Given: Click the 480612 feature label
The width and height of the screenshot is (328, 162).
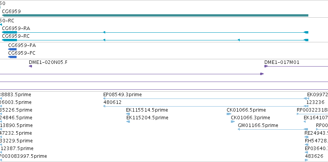Looking at the screenshot, I should 112,102.
